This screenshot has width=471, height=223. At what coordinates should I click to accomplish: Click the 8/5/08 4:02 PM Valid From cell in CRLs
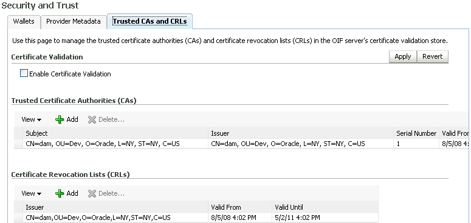[x=240, y=218]
